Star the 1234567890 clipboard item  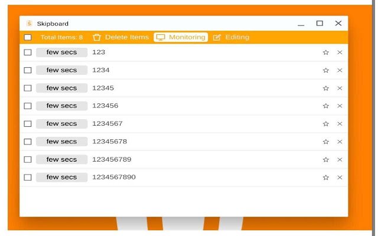coord(325,178)
